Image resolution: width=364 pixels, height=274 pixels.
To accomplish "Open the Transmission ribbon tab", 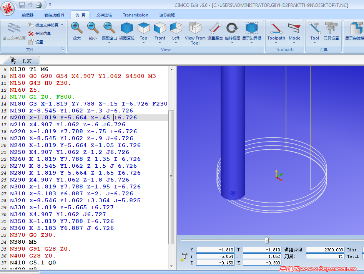I will 136,15.
